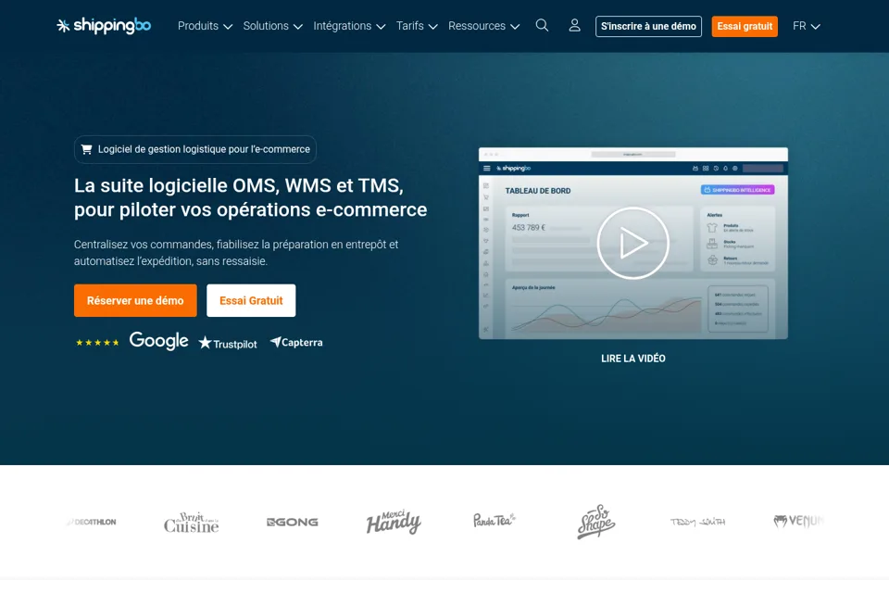Click TABLEAU DE BORD title in preview
Image resolution: width=889 pixels, height=593 pixels.
[538, 191]
